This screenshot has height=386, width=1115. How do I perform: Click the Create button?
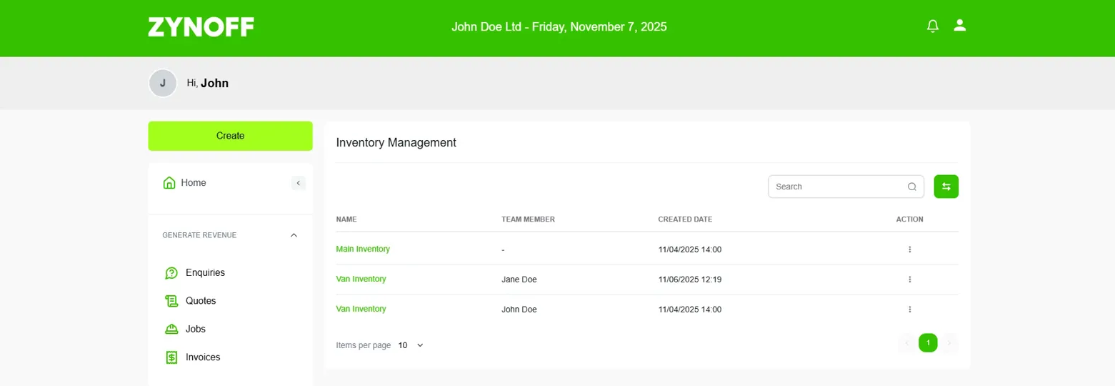tap(230, 136)
